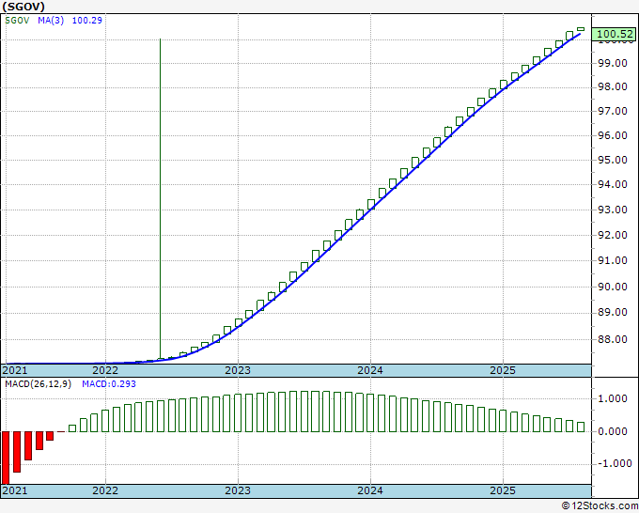The width and height of the screenshot is (639, 513).
Task: Click the 93.00 price axis label
Action: 613,210
